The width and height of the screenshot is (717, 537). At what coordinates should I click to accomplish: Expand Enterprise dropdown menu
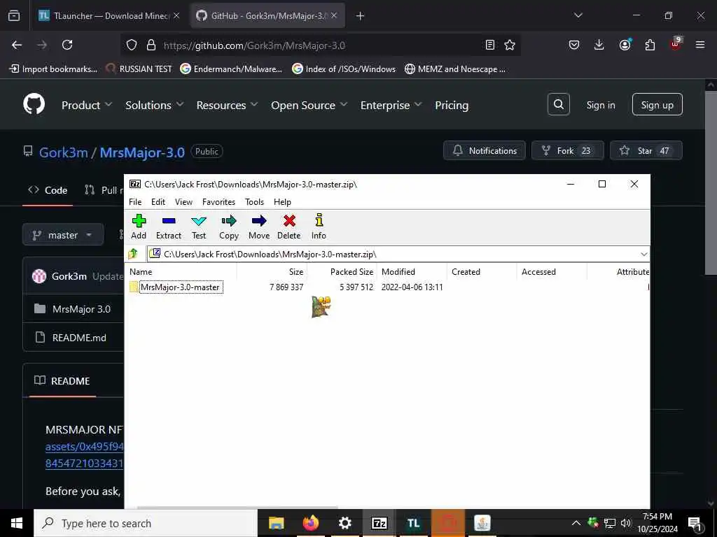[391, 105]
